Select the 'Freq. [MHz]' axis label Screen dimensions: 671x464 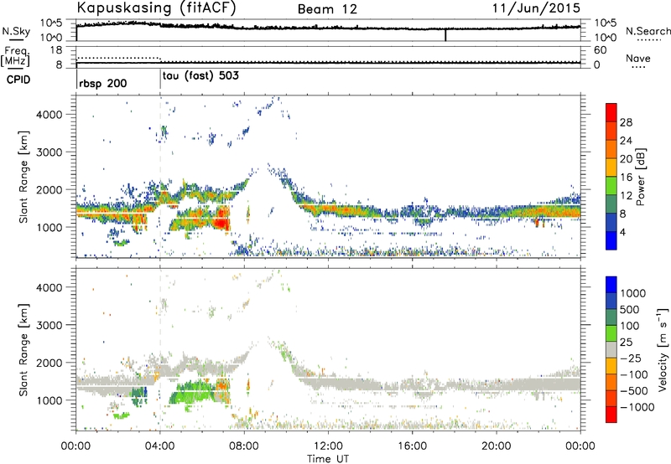(15, 57)
